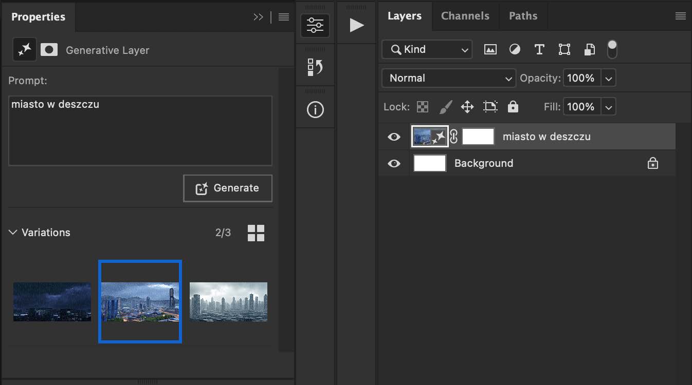The image size is (692, 385).
Task: Click the Generate button
Action: tap(228, 188)
